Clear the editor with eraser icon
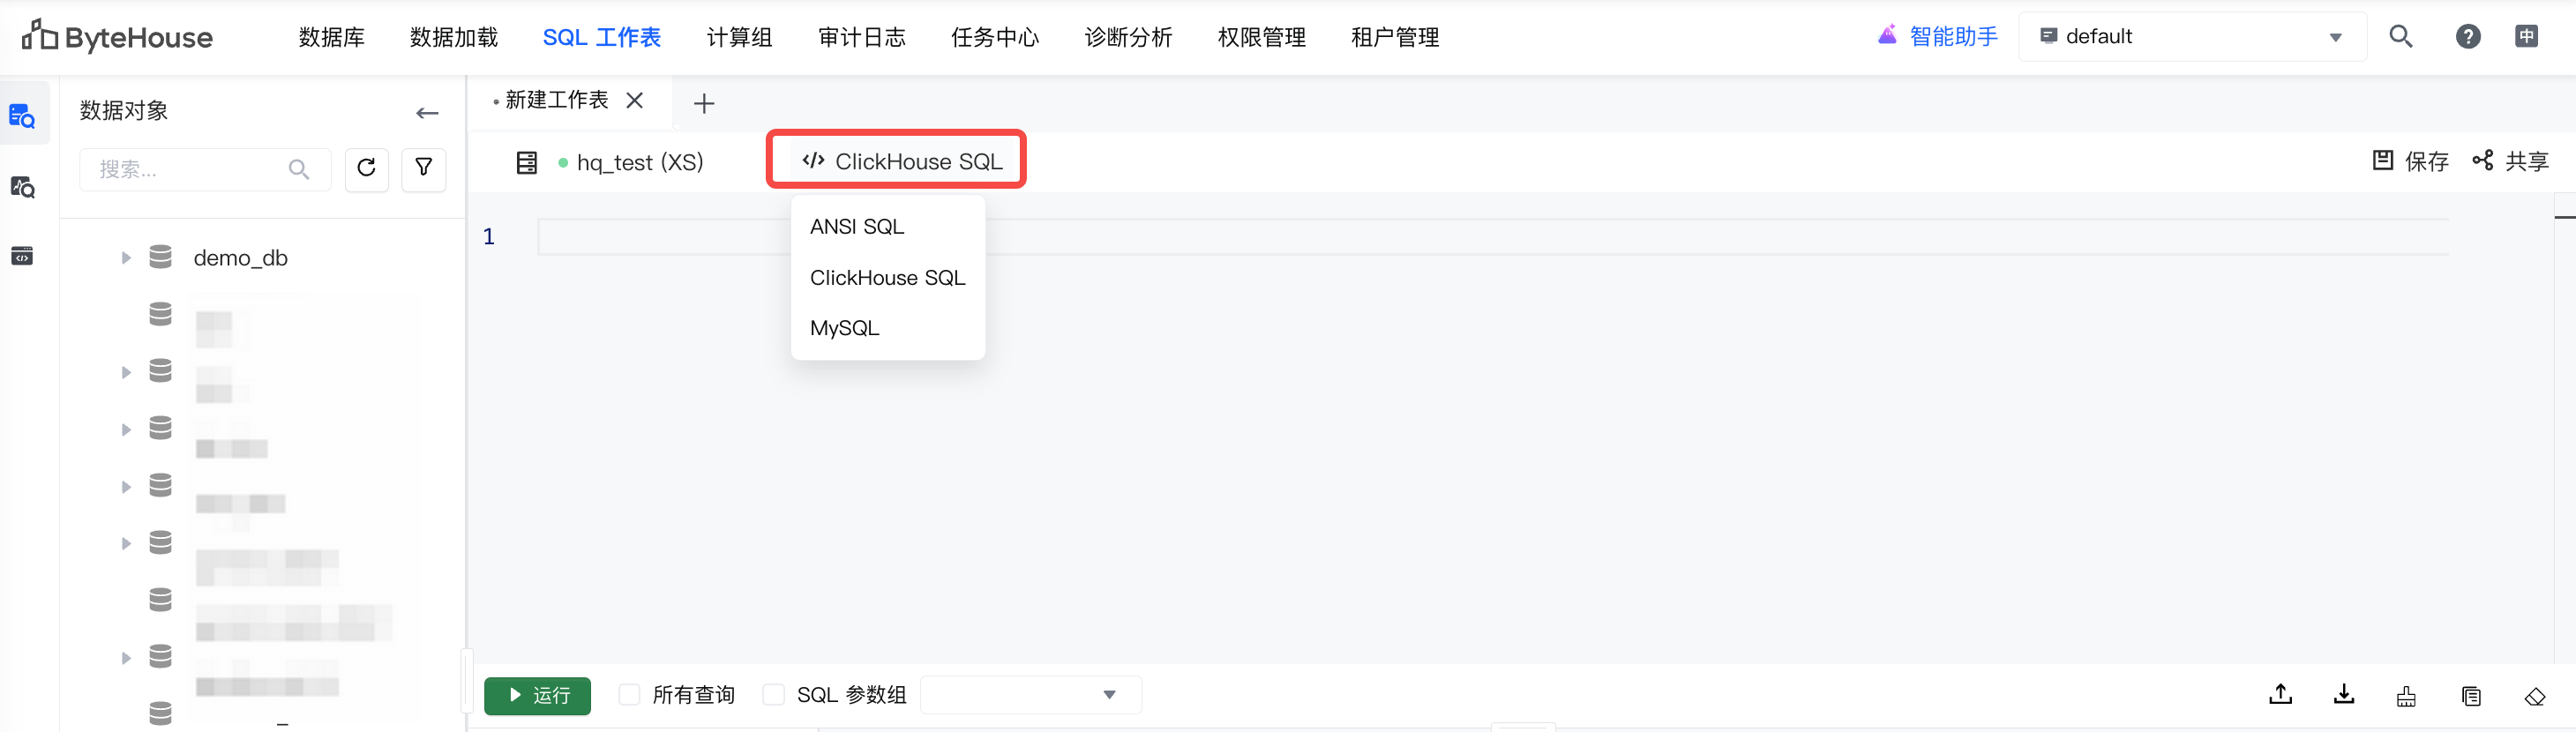Screen dimensions: 2576x732 click(2535, 696)
